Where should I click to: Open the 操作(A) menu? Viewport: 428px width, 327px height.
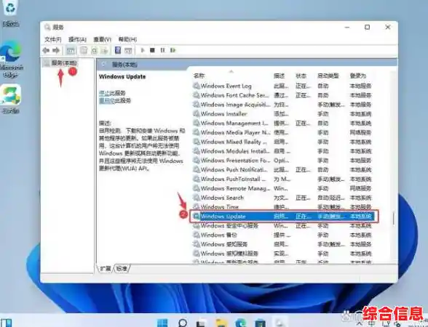77,39
